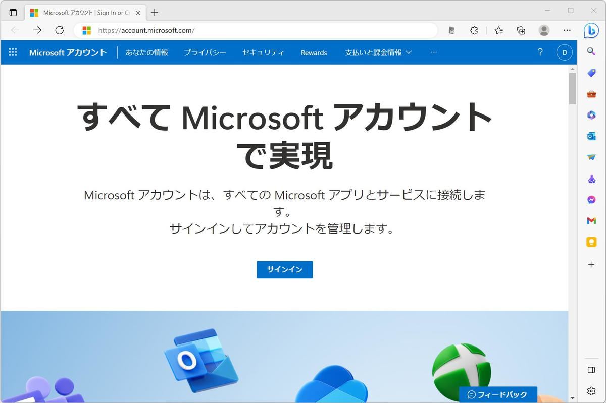Open the セキュリティ menu item
The image size is (606, 403).
click(x=263, y=52)
